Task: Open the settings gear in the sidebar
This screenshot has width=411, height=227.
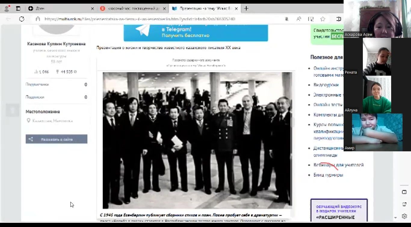Action: tap(404, 216)
